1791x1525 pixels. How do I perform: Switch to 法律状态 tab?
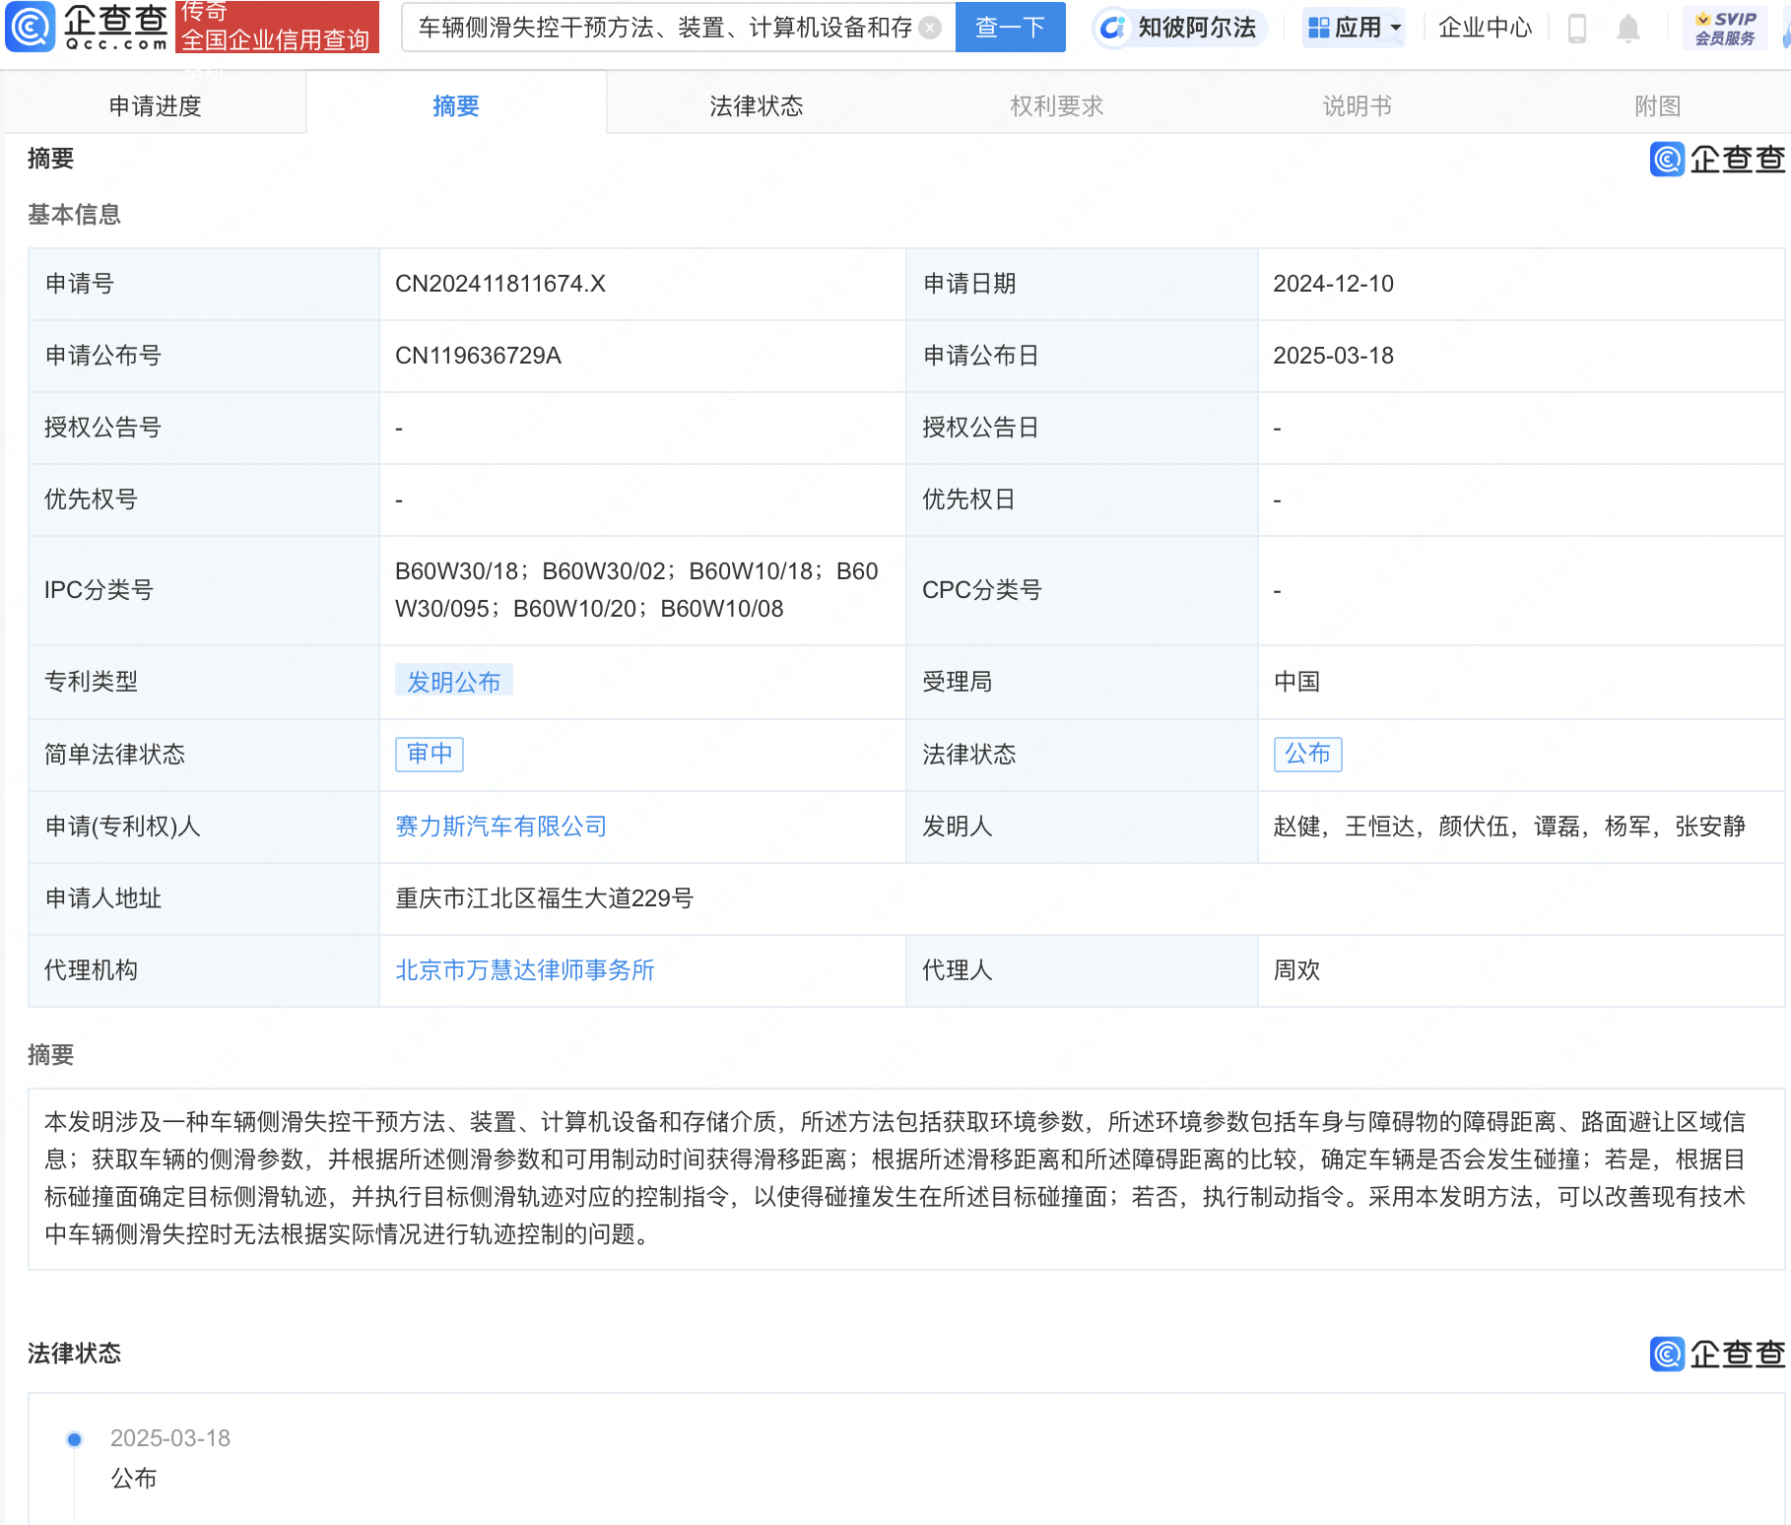pos(757,105)
